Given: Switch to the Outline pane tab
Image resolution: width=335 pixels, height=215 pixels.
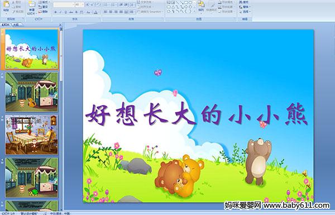Looking at the screenshot, I should [16, 25].
